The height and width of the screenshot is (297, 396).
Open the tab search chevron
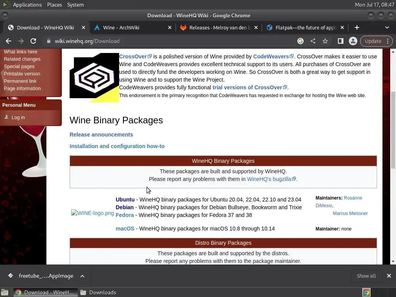pos(387,27)
